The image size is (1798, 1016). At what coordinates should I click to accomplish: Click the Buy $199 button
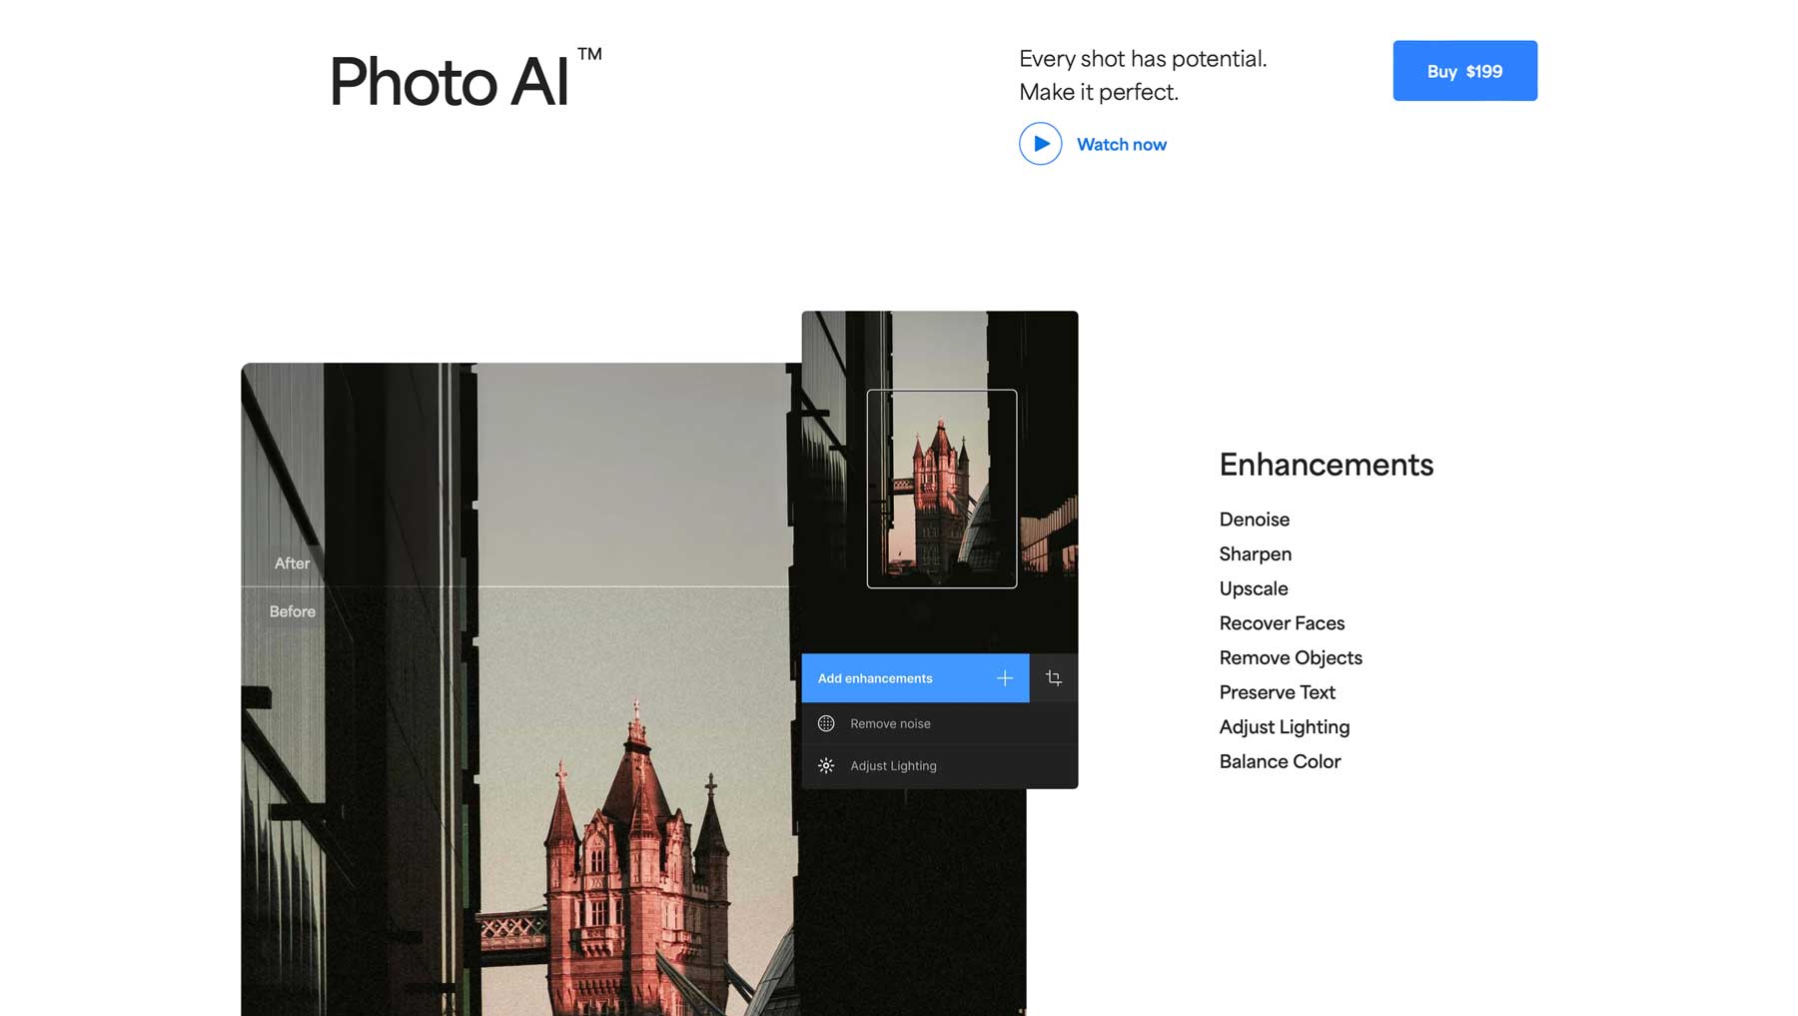click(x=1464, y=70)
